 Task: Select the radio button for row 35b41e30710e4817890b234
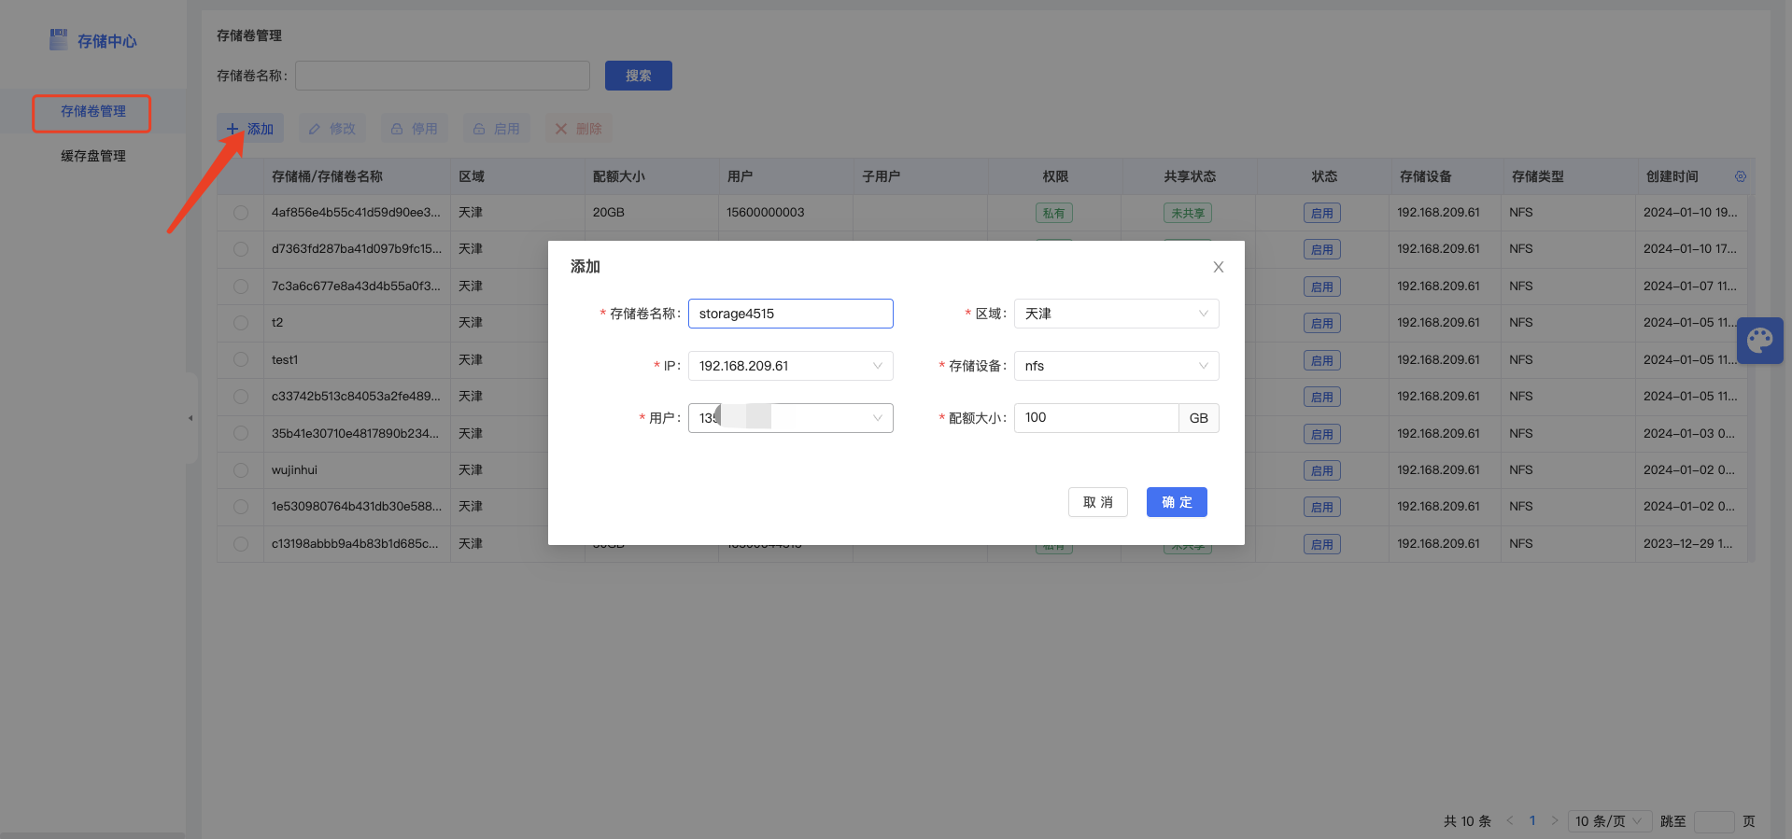[x=241, y=433]
